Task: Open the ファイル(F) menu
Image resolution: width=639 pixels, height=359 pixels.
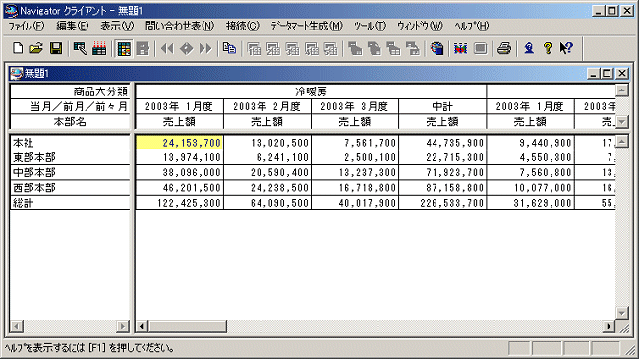Action: coord(27,27)
